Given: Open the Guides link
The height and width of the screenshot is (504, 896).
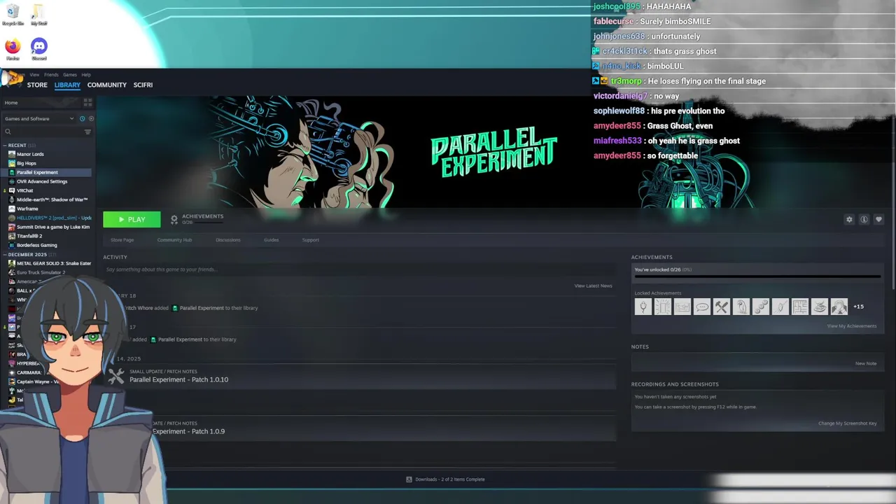Looking at the screenshot, I should [271, 240].
